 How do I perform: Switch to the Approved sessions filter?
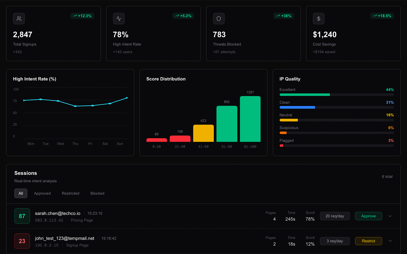(x=42, y=193)
